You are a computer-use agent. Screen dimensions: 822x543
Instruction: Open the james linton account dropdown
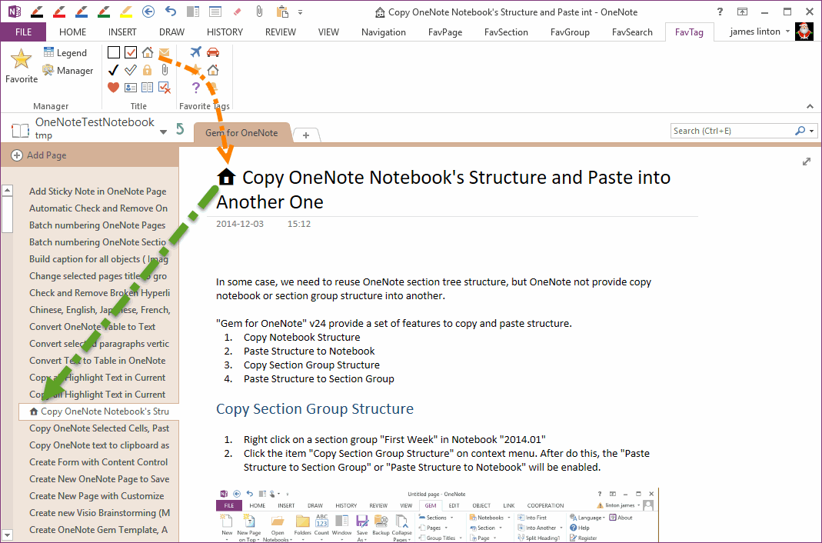pos(787,32)
